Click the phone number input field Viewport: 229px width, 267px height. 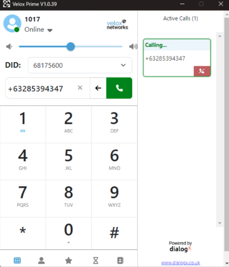pyautogui.click(x=41, y=88)
